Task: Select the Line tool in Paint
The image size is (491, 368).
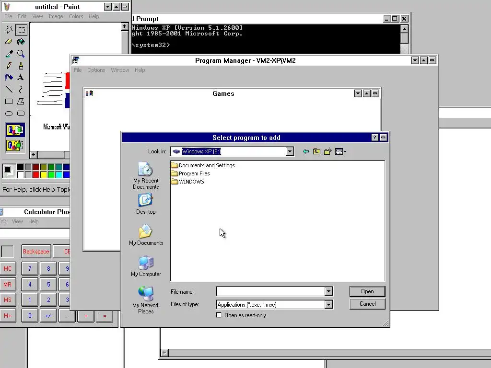Action: tap(9, 90)
